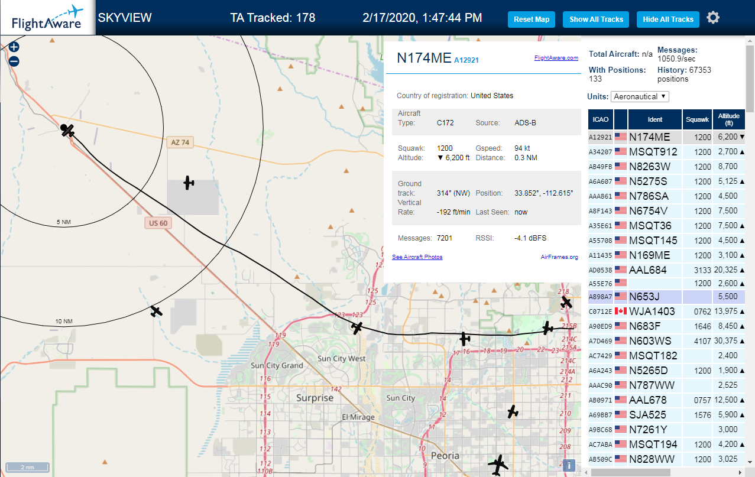Image resolution: width=755 pixels, height=477 pixels.
Task: Select the MSQT194 row
Action: tap(666, 444)
